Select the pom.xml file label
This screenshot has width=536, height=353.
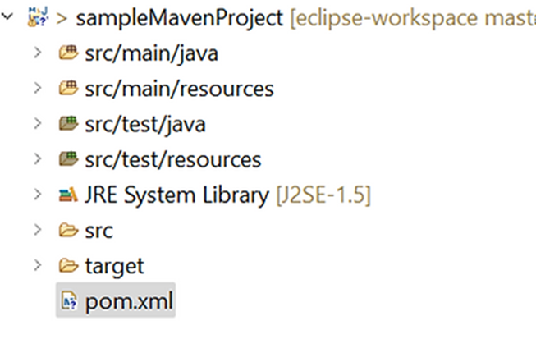click(x=129, y=302)
